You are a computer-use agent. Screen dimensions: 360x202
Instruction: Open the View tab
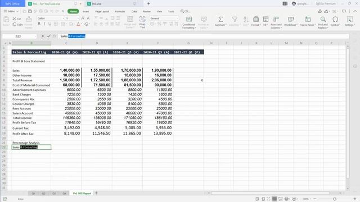click(x=159, y=11)
